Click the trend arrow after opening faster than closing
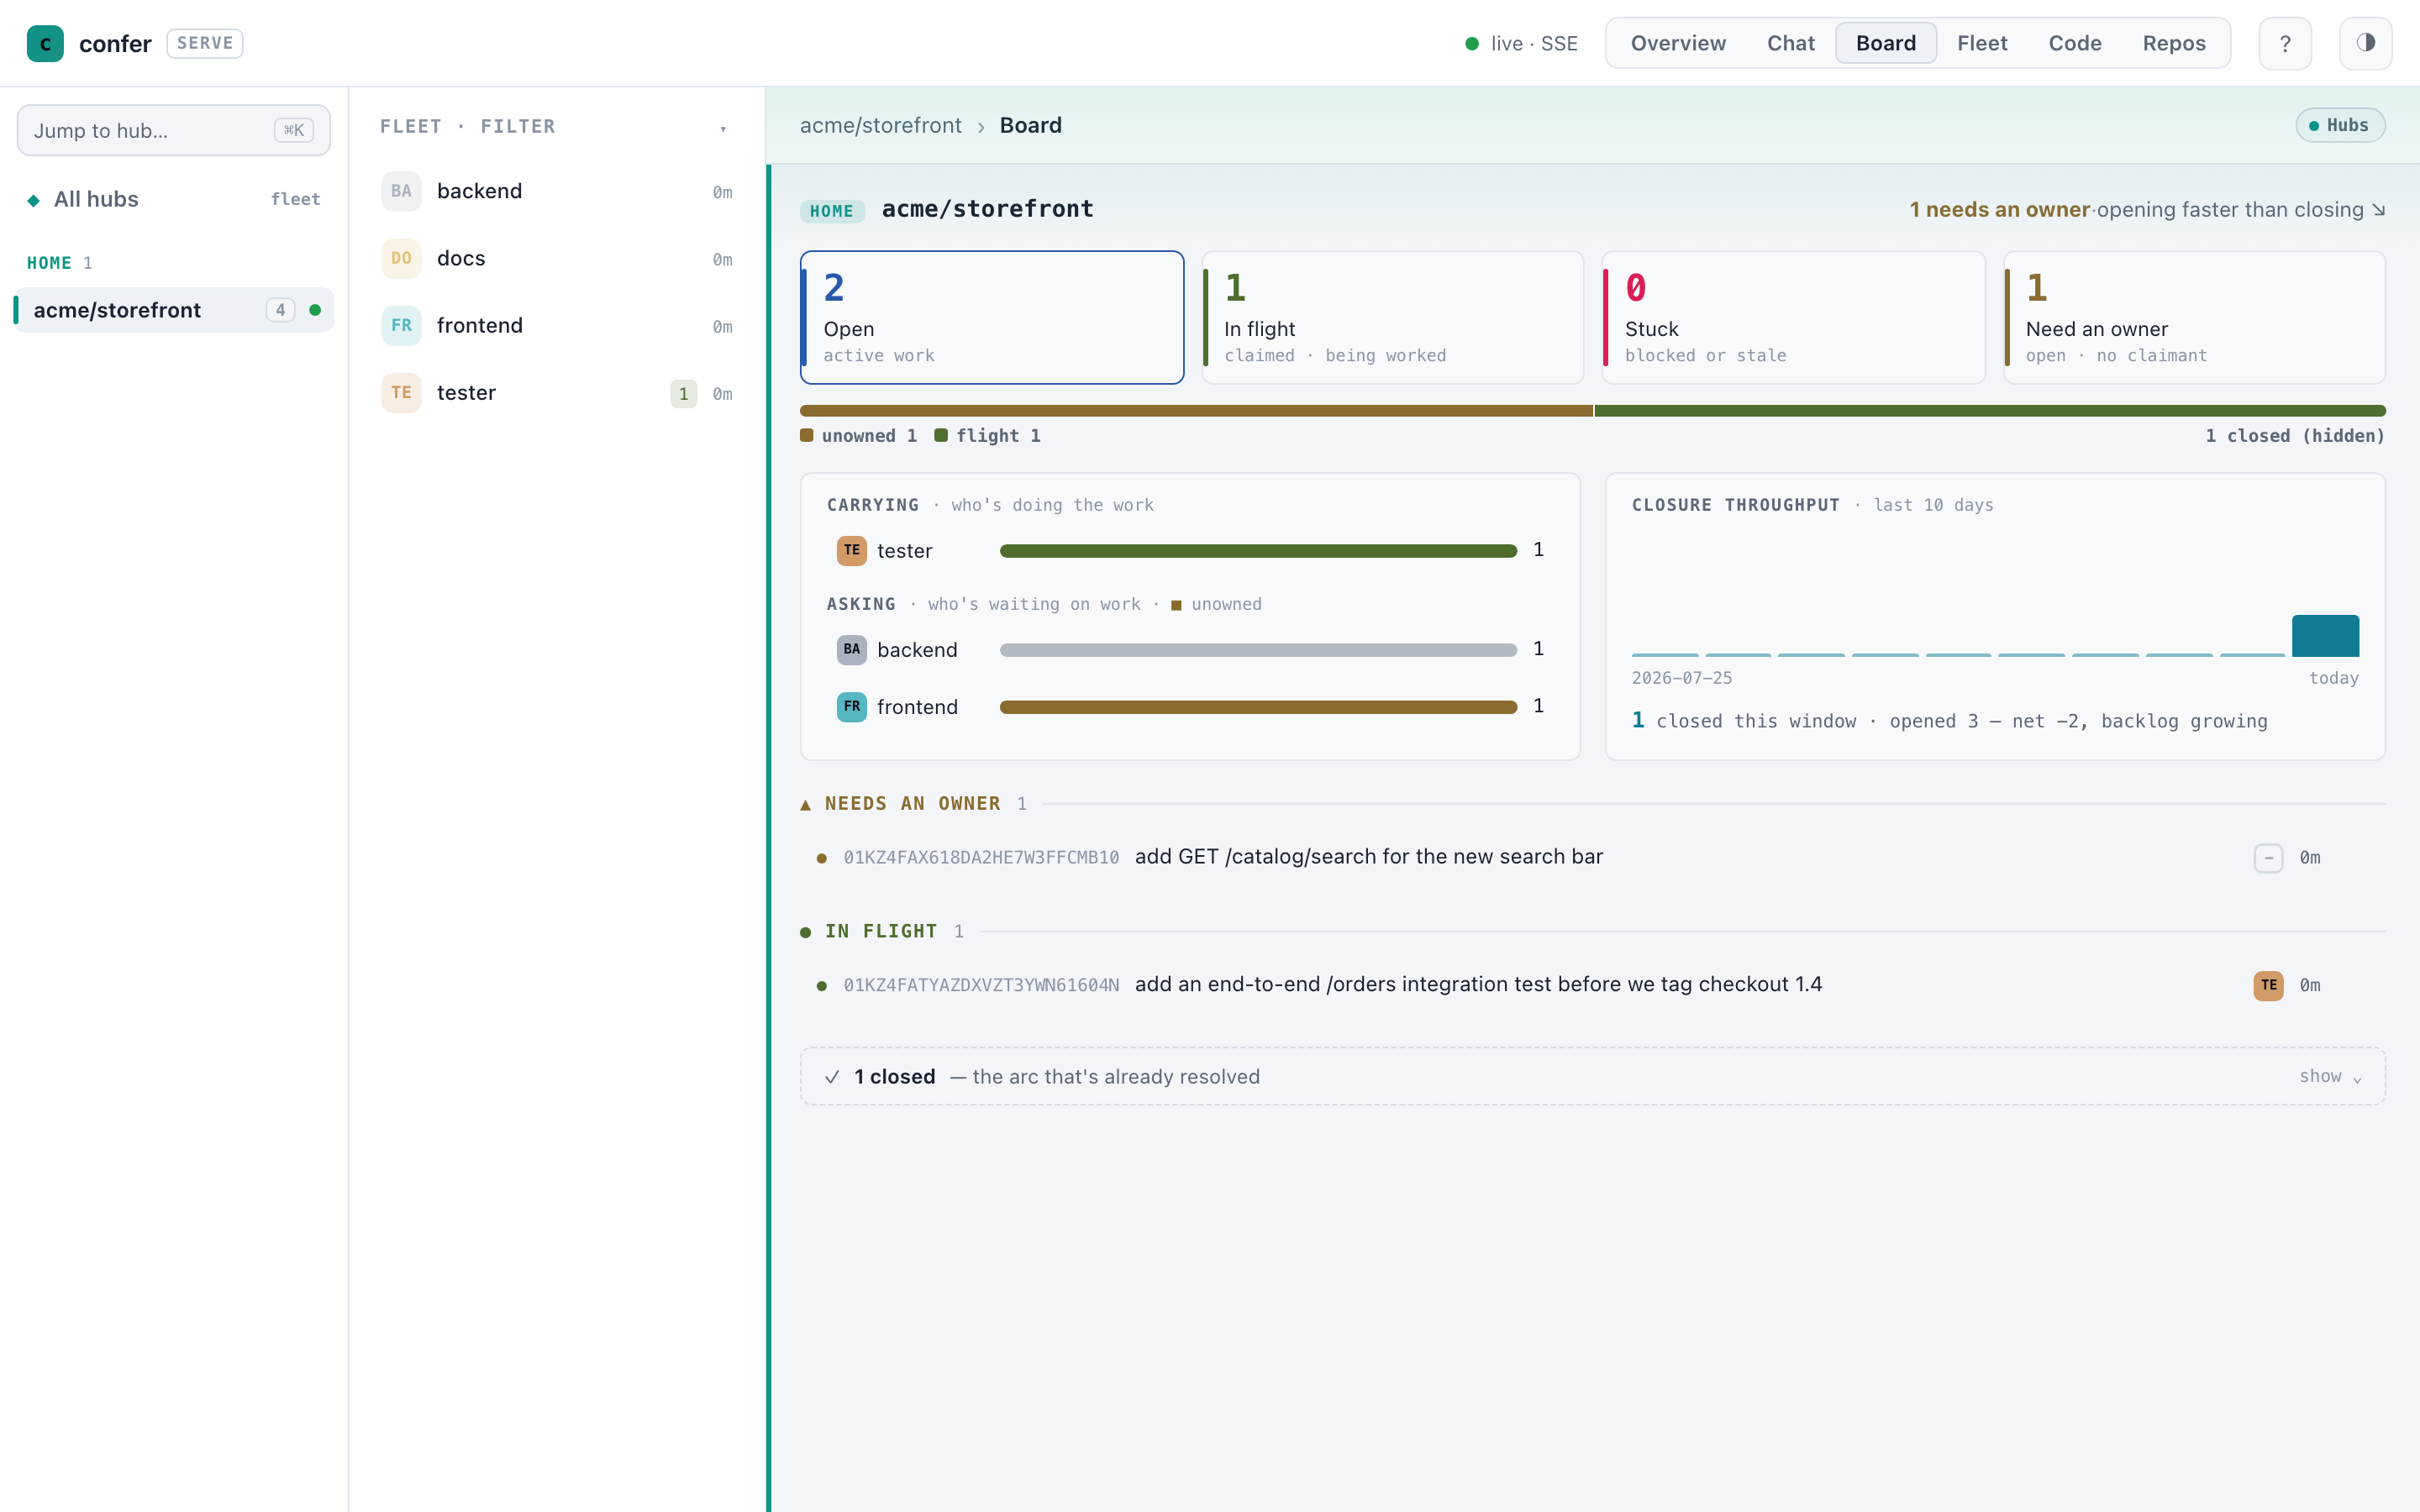 pyautogui.click(x=2378, y=210)
